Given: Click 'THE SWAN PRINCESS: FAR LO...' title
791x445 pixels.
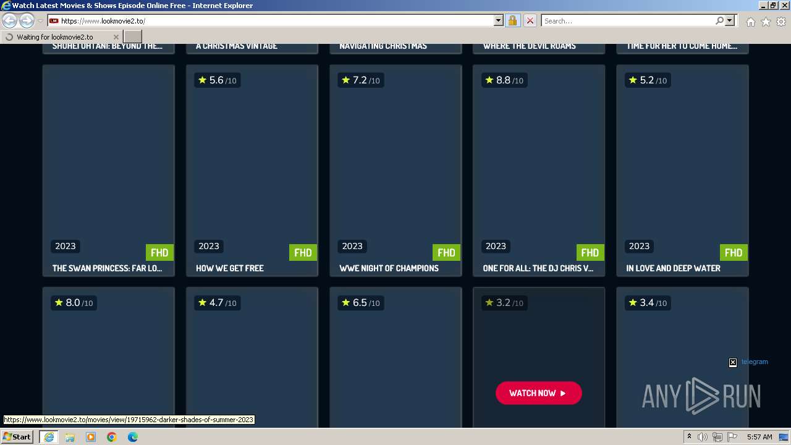Looking at the screenshot, I should coord(108,268).
